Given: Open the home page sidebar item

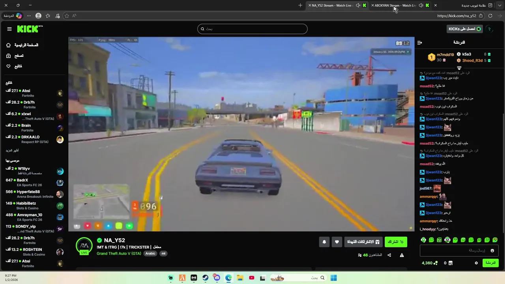Looking at the screenshot, I should (22, 45).
